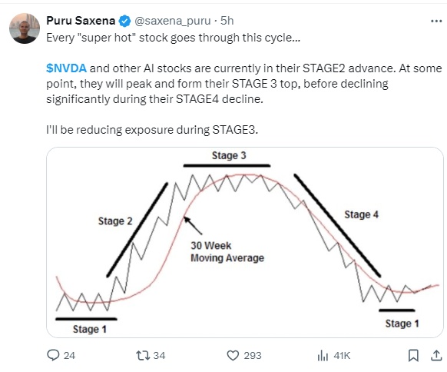
Task: Open the stage cycle chart image
Action: click(x=245, y=242)
